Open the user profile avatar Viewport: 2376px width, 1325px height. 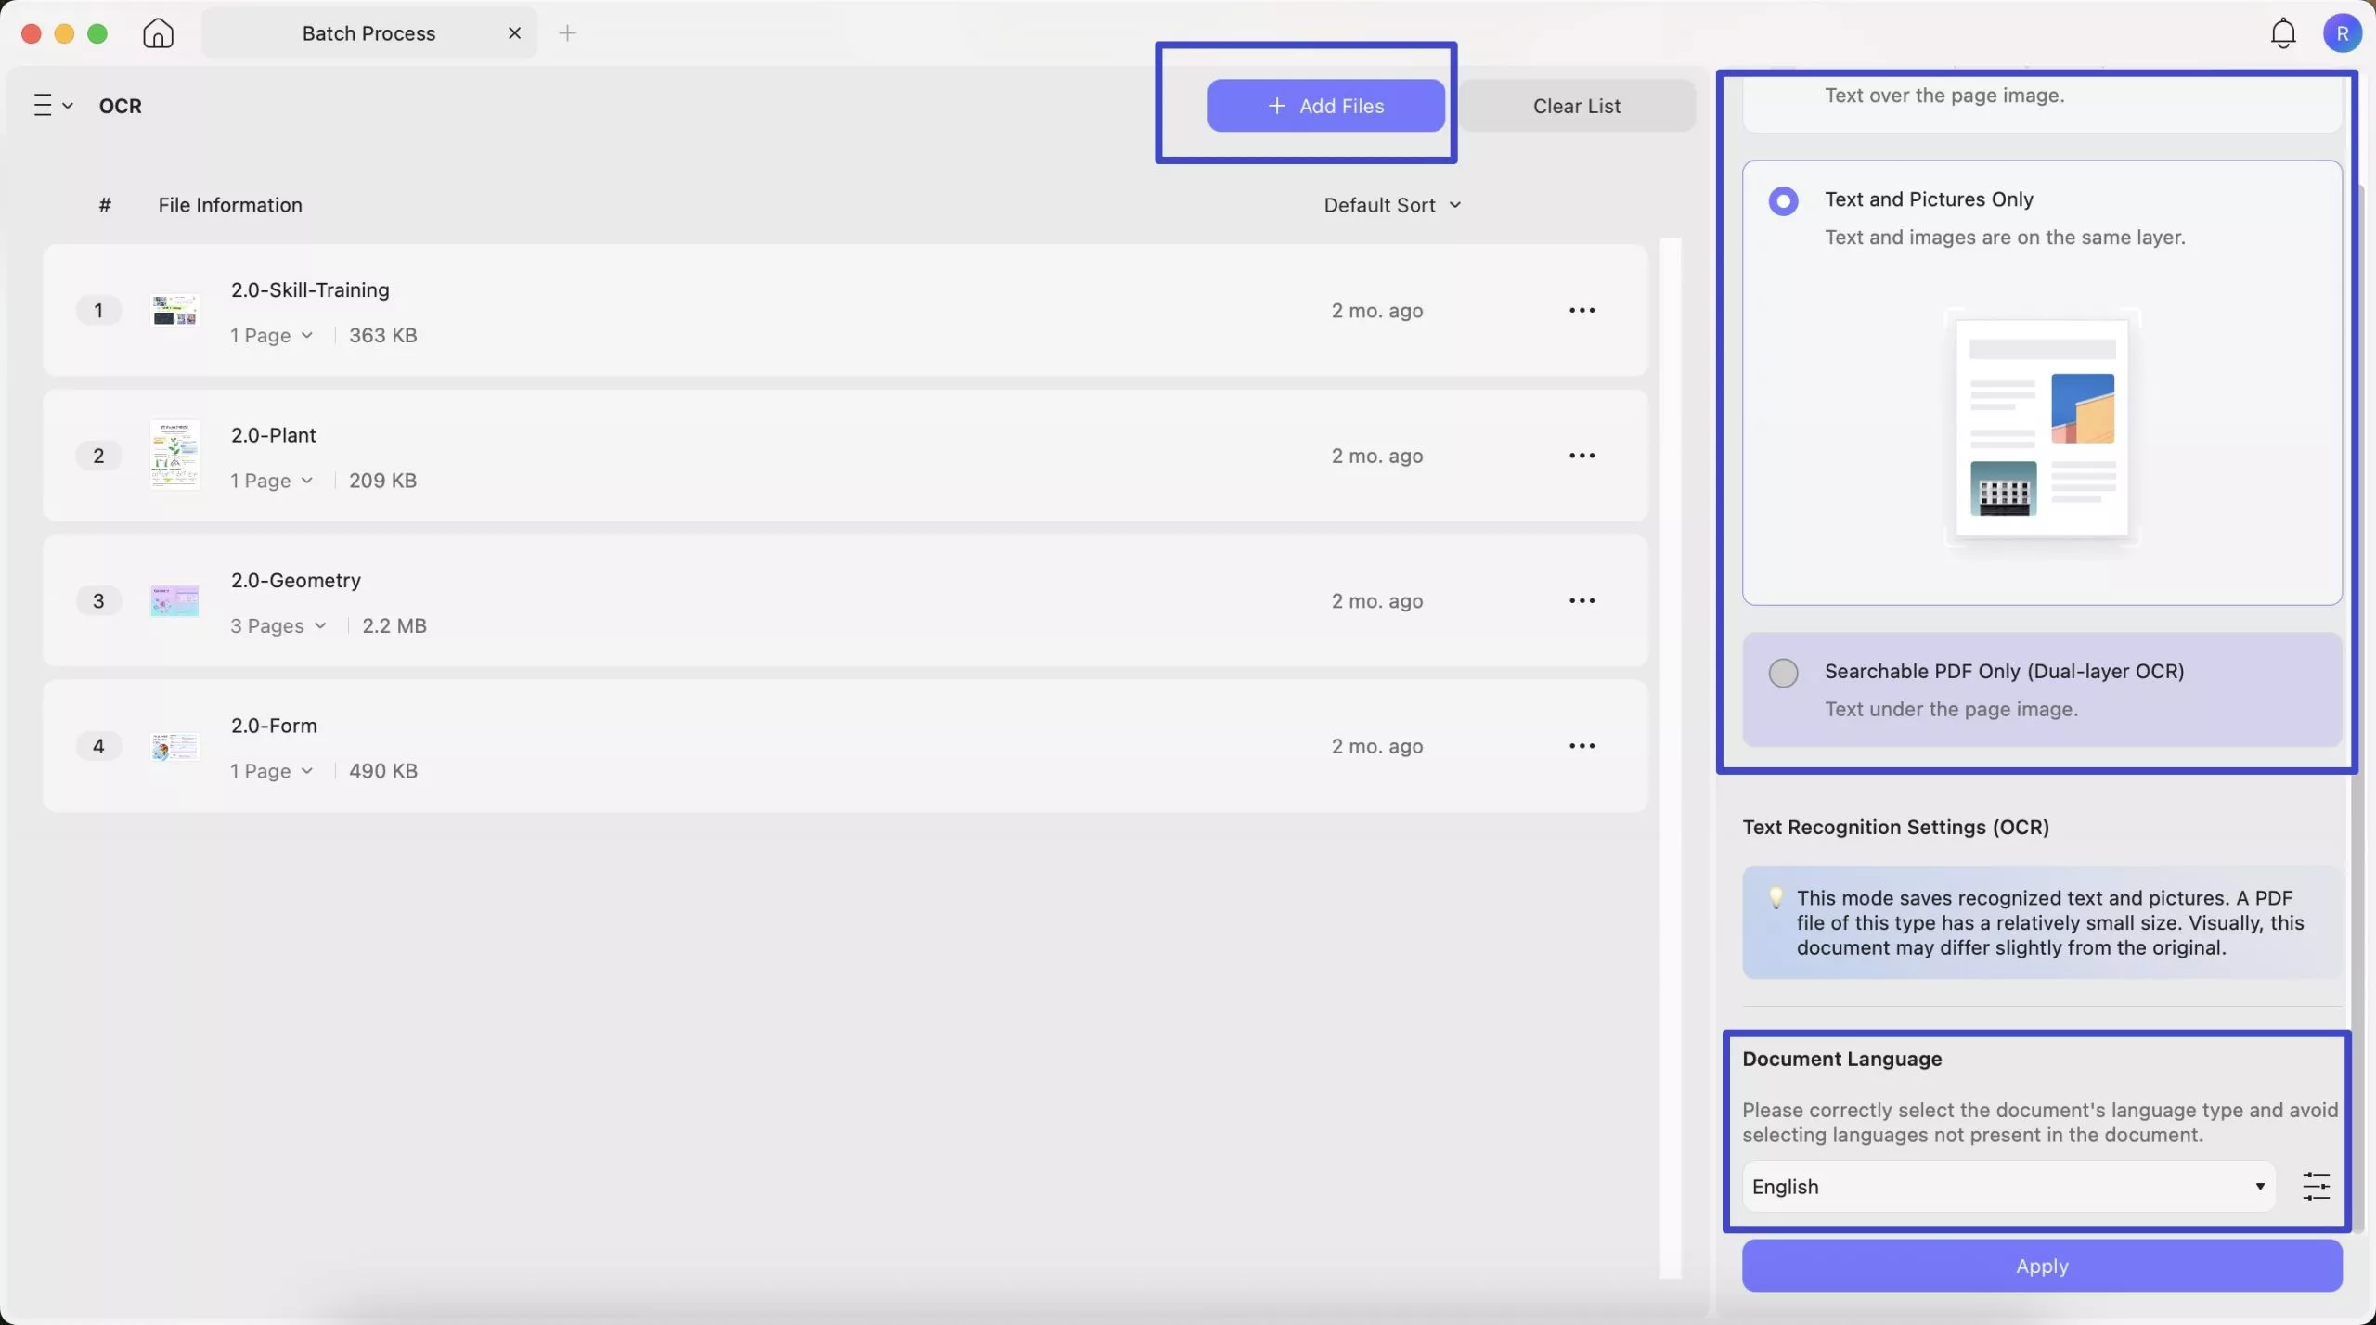click(x=2342, y=33)
